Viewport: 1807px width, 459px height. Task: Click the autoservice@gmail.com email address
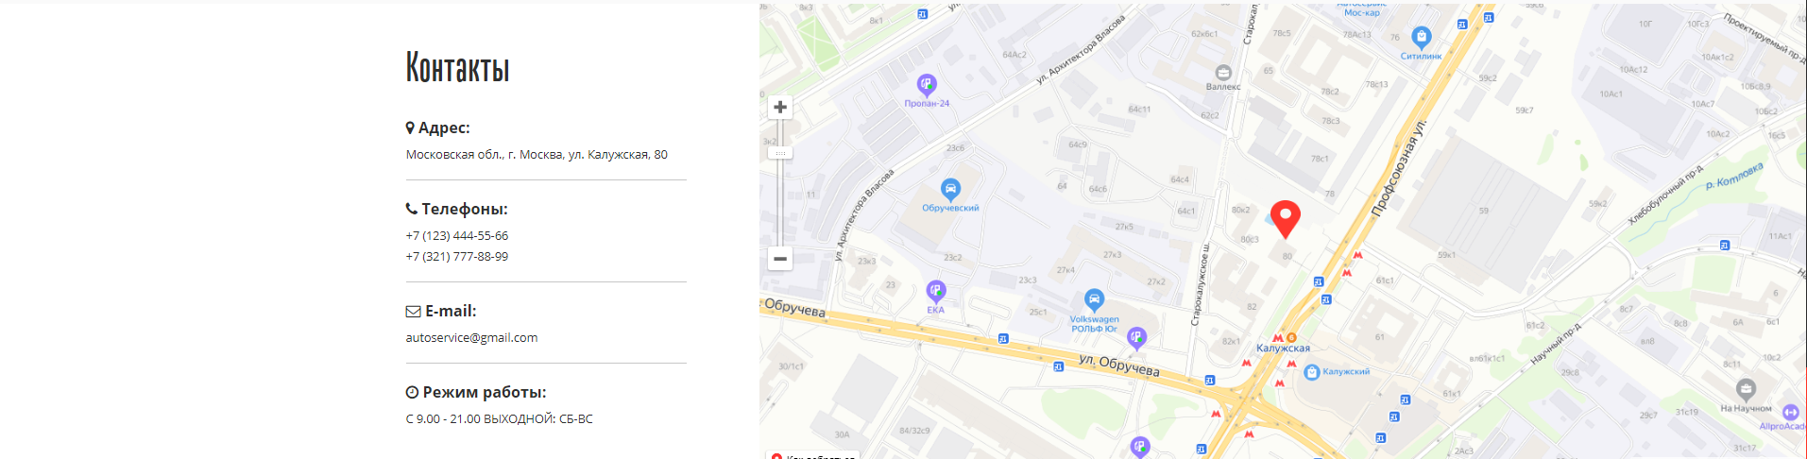click(471, 337)
